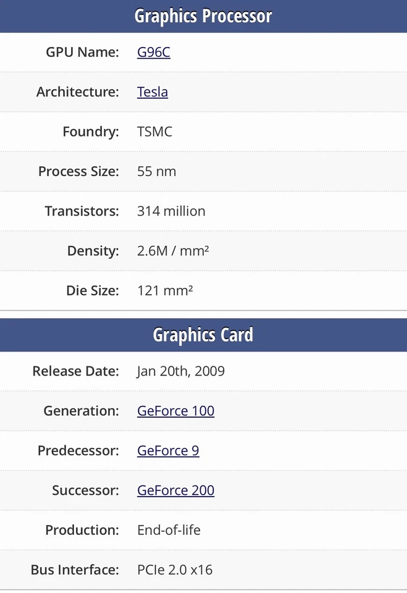The image size is (407, 593).
Task: Click the 55 nm process size value
Action: pos(156,172)
